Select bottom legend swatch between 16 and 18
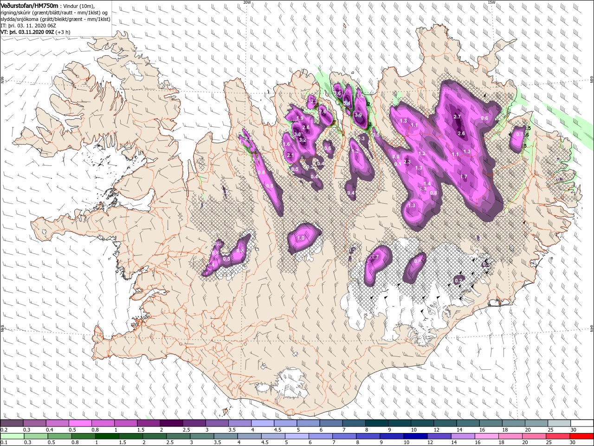594x446 pixels. tap(487, 436)
